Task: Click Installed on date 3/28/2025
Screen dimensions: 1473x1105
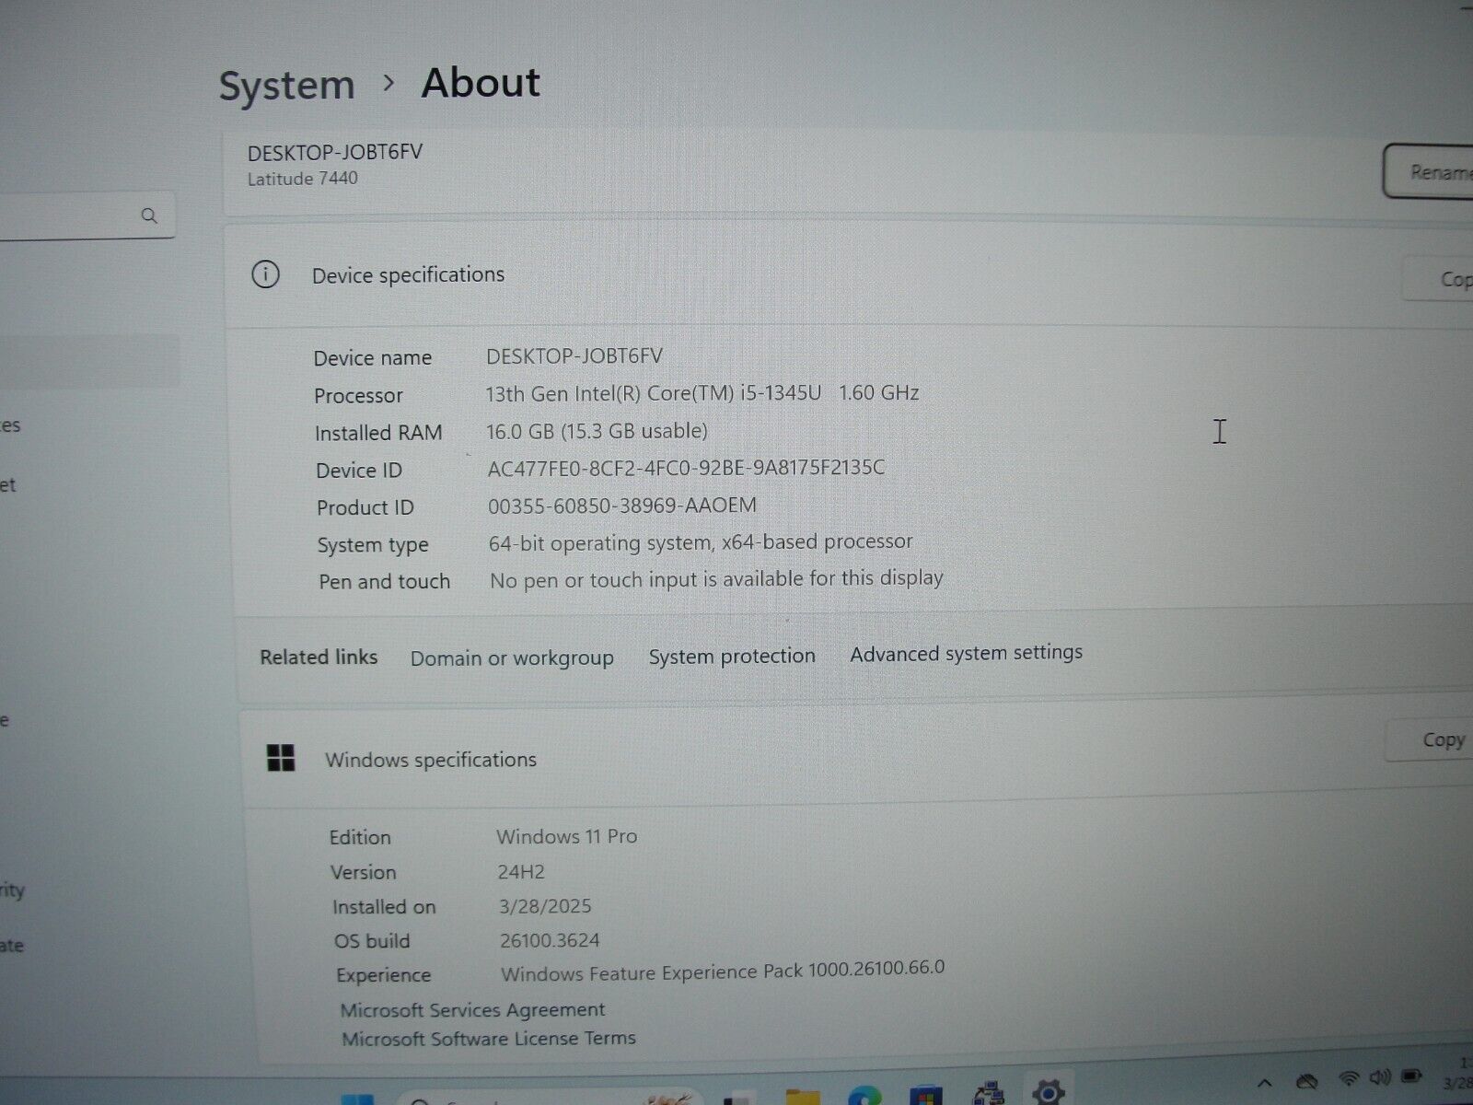Action: coord(545,906)
